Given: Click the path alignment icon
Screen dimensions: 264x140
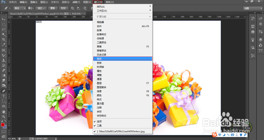Looking at the screenshot, I should pos(78,8).
